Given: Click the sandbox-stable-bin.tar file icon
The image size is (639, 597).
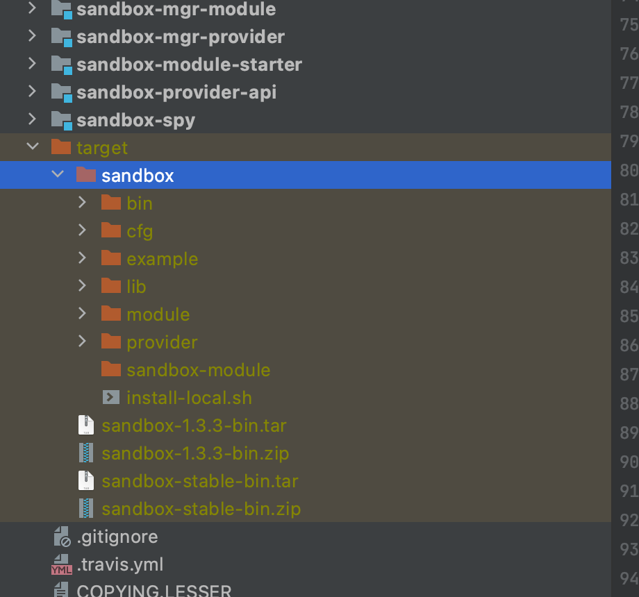Looking at the screenshot, I should (86, 480).
